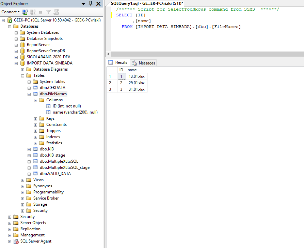Click the dbo.CEKDATA table icon
Viewport: 304px width, 248px height.
click(x=35, y=88)
